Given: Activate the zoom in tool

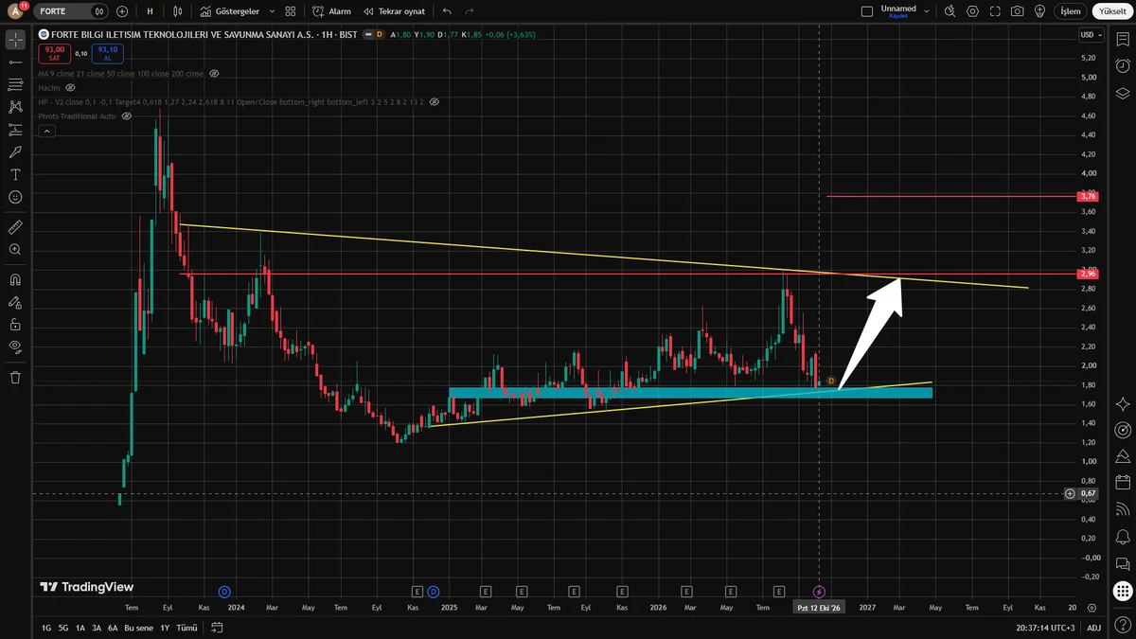Looking at the screenshot, I should pyautogui.click(x=15, y=250).
